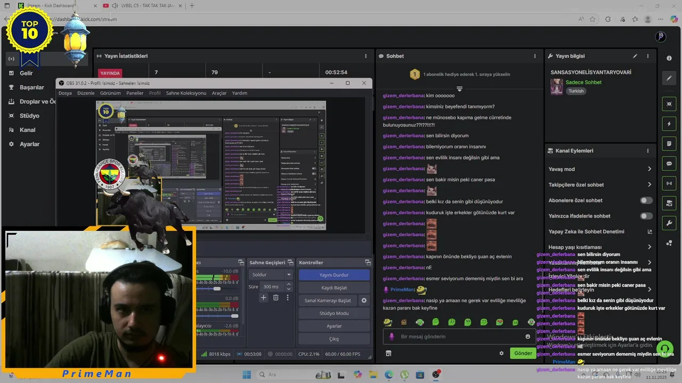The width and height of the screenshot is (682, 383).
Task: Open Yayın İstatistikleri three-dot menu
Action: coord(366,56)
